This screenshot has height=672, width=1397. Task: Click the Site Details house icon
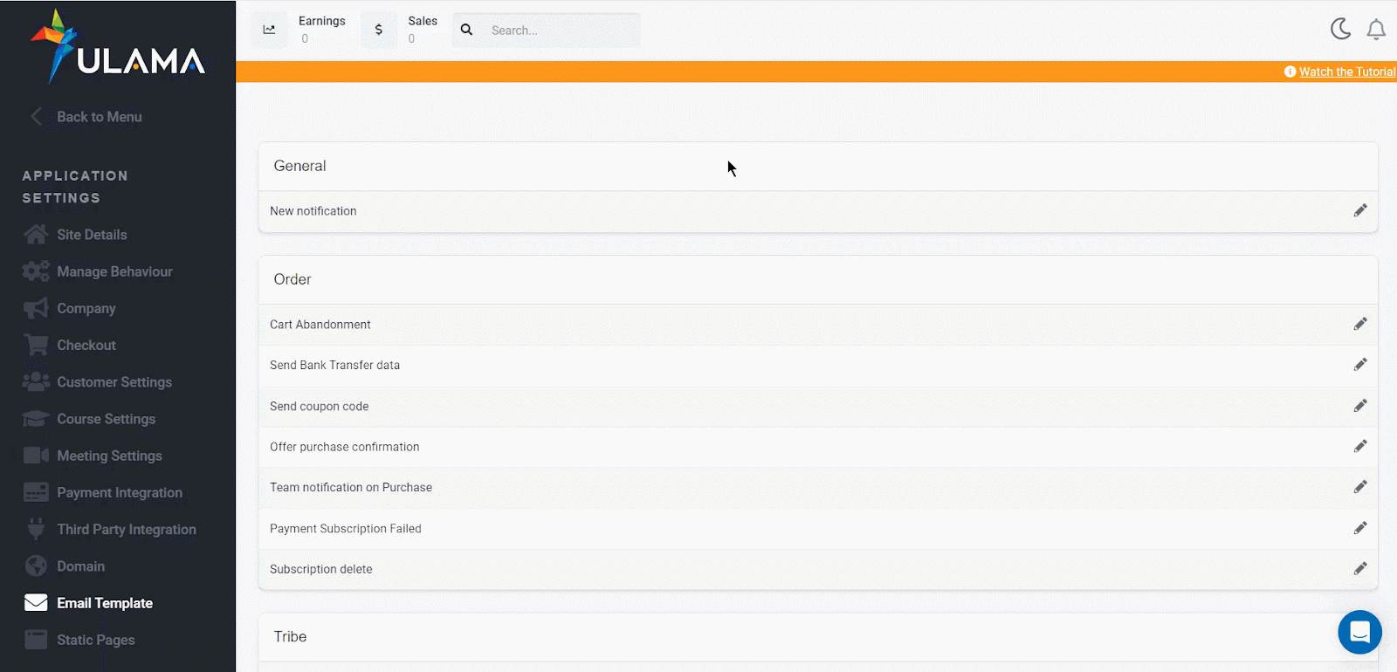[x=36, y=235]
